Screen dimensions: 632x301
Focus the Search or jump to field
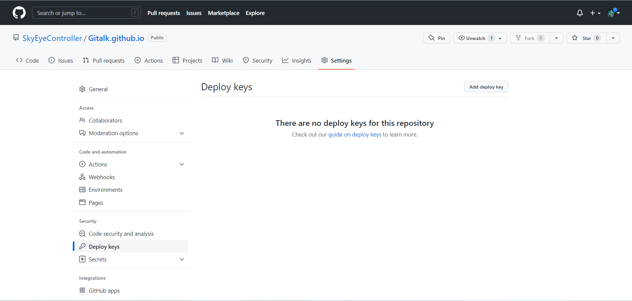tap(86, 13)
